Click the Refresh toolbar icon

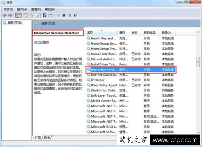click(x=32, y=15)
